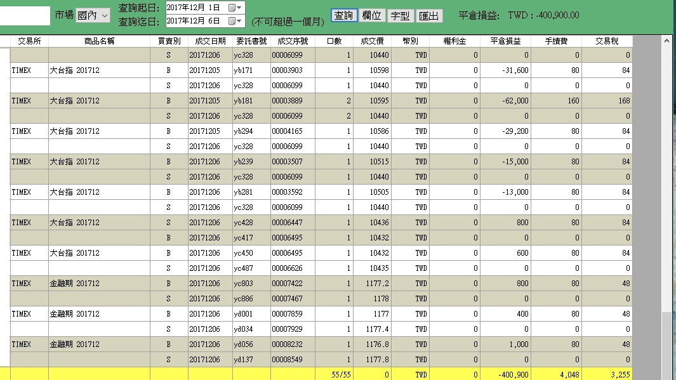Click the total fee 4,048 cell
This screenshot has width=676, height=380.
click(x=556, y=374)
